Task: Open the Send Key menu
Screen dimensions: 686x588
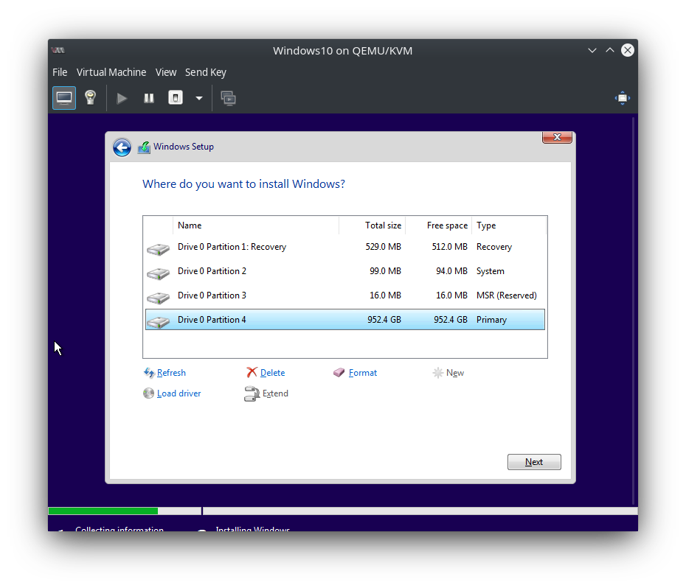Action: [x=206, y=72]
